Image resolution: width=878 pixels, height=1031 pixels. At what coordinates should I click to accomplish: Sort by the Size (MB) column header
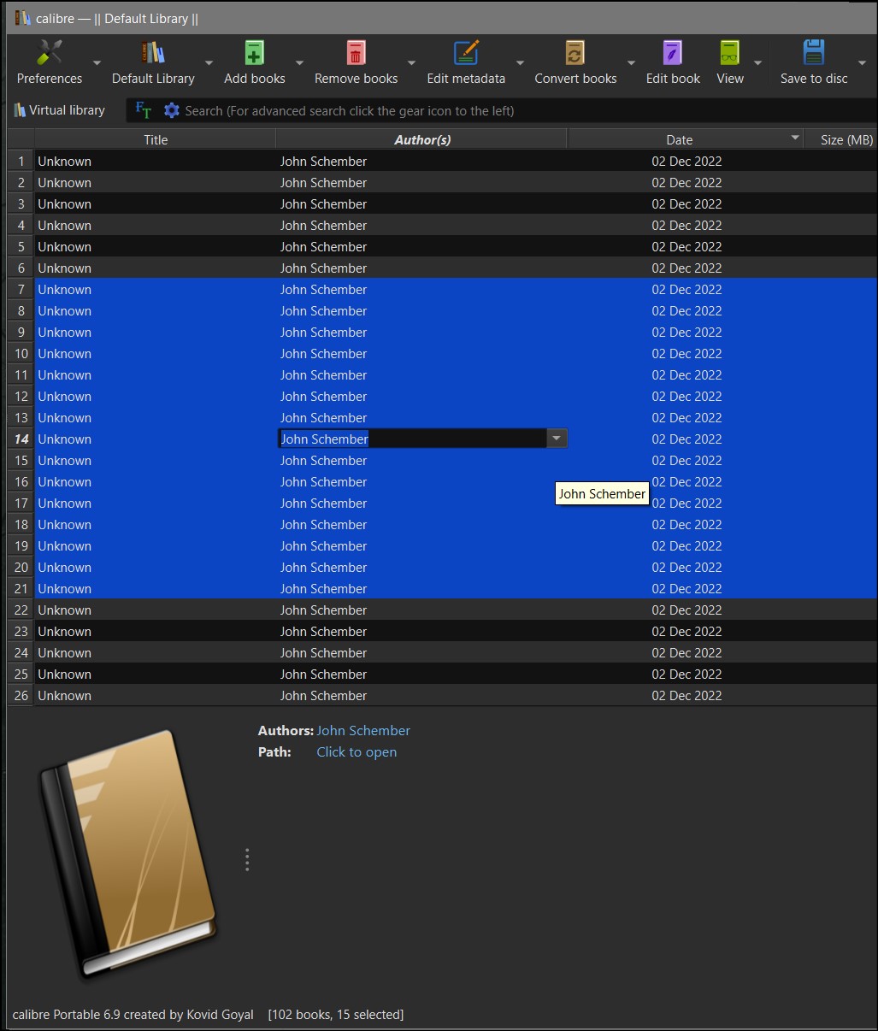tap(840, 139)
